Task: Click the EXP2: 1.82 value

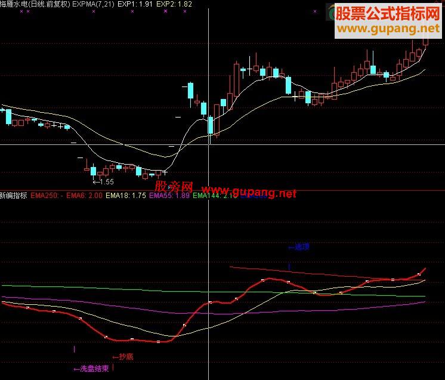Action: click(x=174, y=4)
